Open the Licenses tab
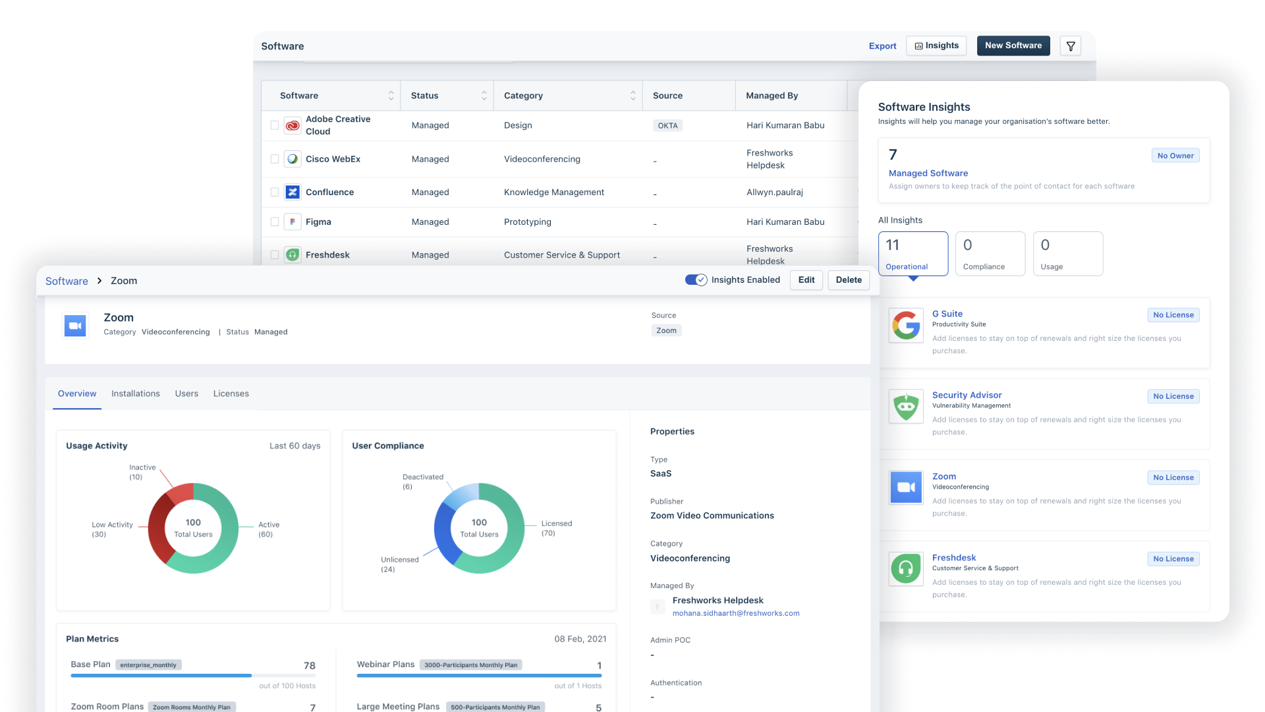This screenshot has width=1265, height=712. click(231, 394)
